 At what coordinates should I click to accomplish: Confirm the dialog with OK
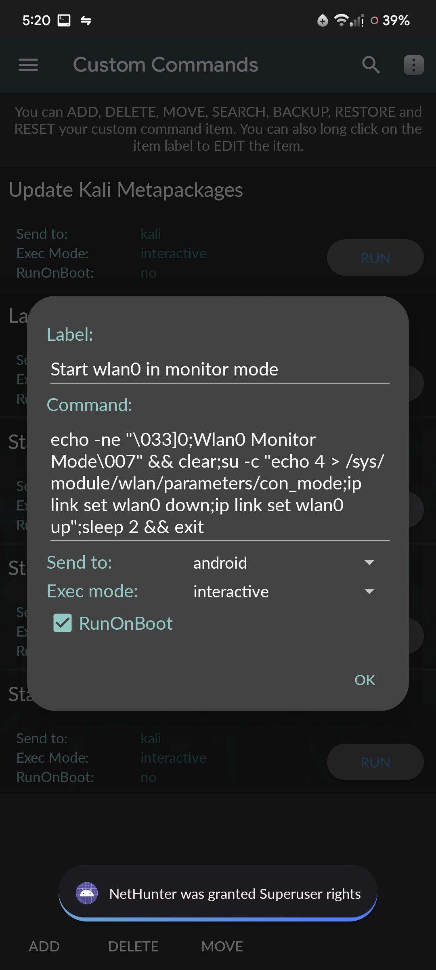coord(365,680)
